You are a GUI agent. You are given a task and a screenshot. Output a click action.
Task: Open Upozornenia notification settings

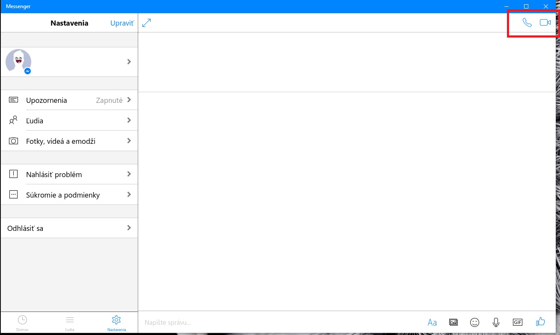[x=69, y=100]
